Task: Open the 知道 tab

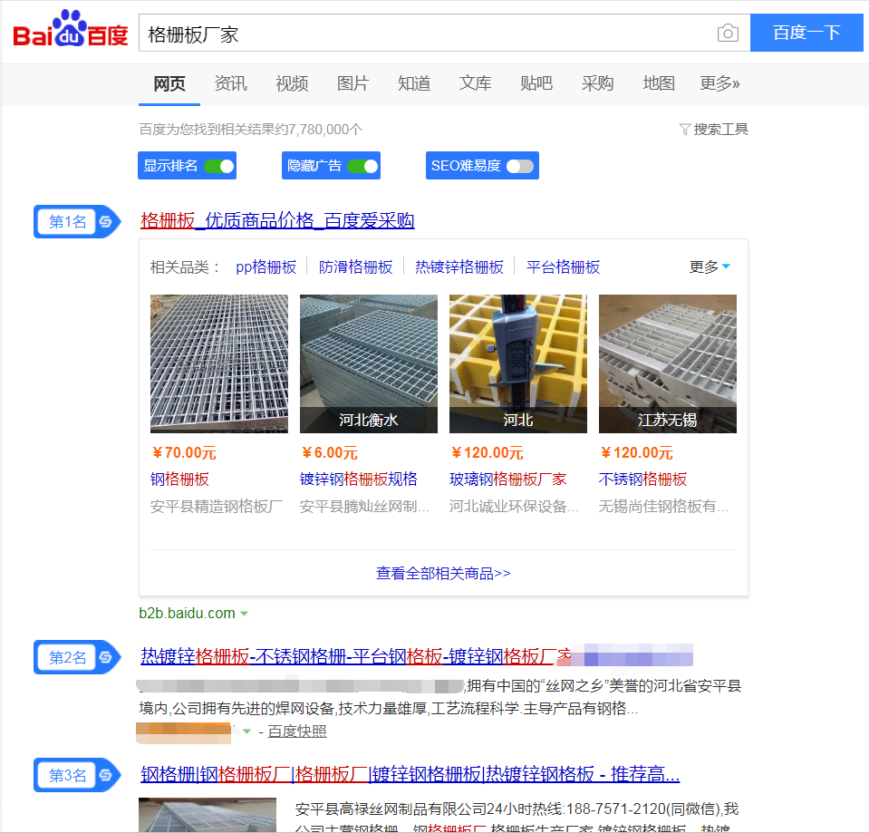Action: pyautogui.click(x=414, y=83)
